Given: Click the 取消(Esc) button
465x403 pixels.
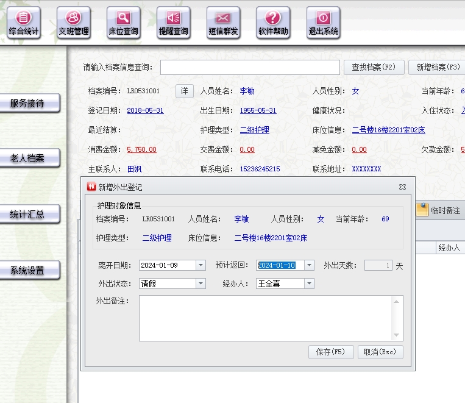Looking at the screenshot, I should (x=380, y=352).
